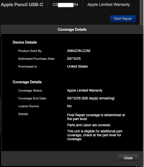Screen dimensions: 144x167
Task: Click the Coverage End Date label
Action: (x=32, y=98)
